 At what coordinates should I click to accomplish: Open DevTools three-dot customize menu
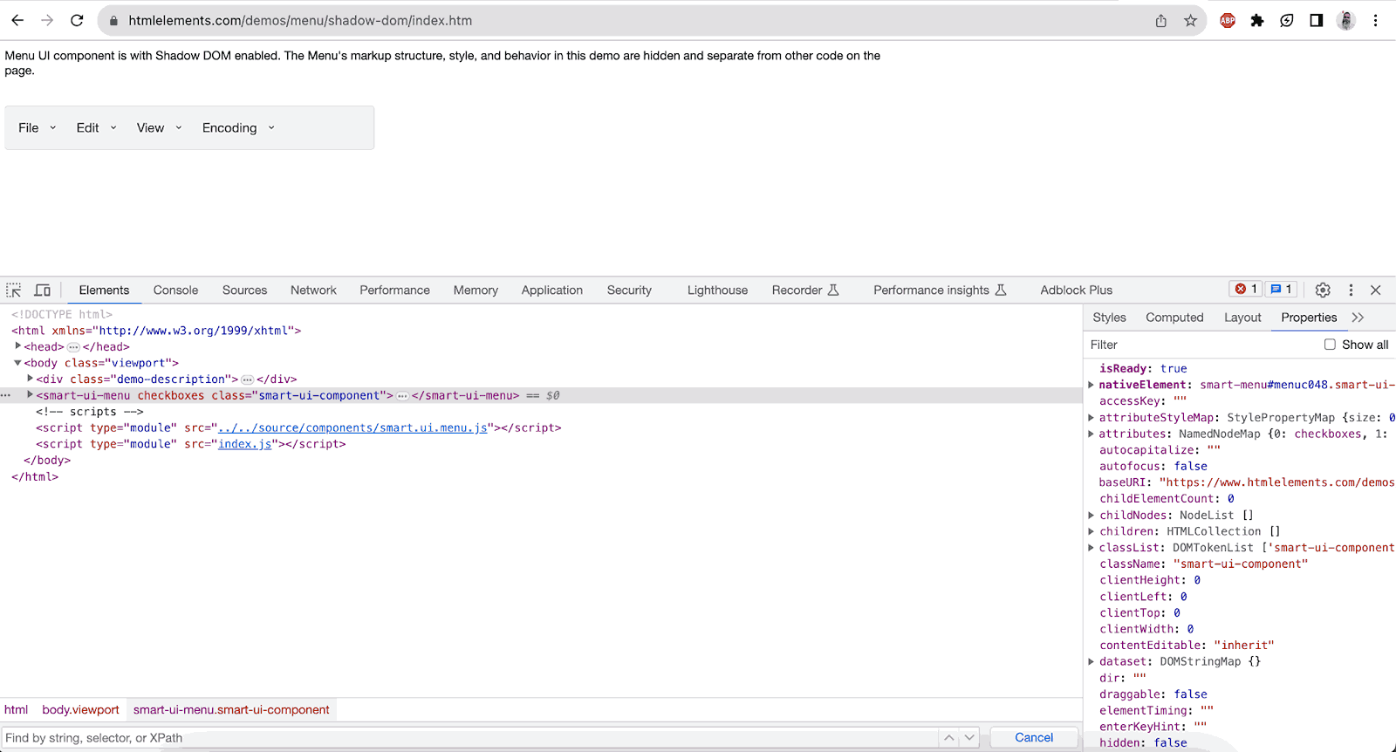pos(1351,291)
